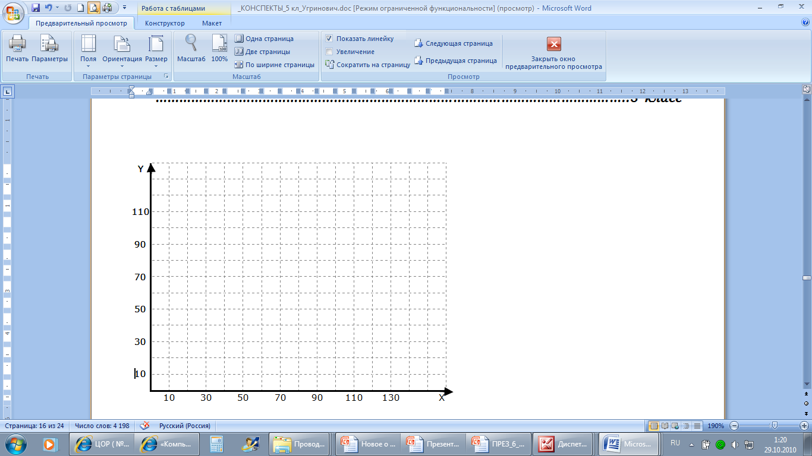Open the Масштаб zoom magnifier
This screenshot has height=456, width=812.
point(191,49)
